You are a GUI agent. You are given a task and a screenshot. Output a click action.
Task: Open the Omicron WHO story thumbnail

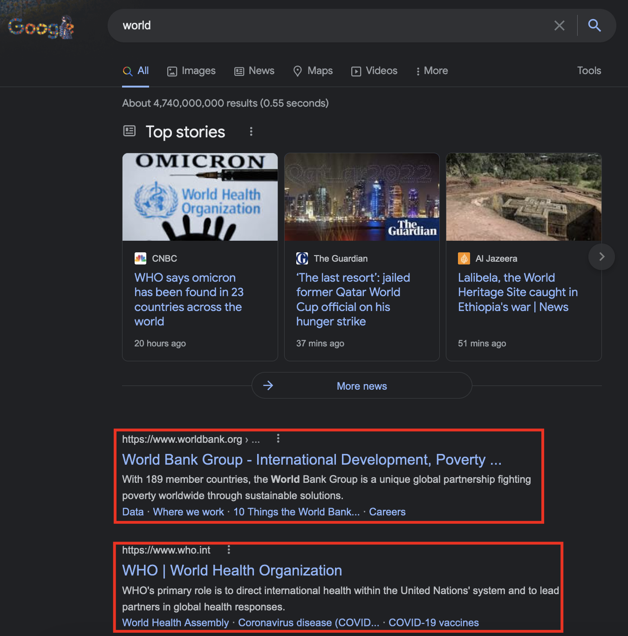(x=200, y=197)
